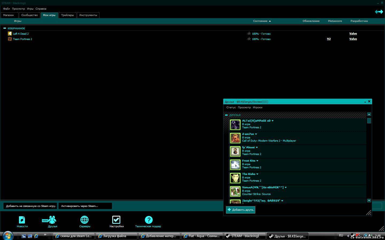
Task: Click ALTaI[R]aMPaGE xD avatar
Action: [x=235, y=125]
